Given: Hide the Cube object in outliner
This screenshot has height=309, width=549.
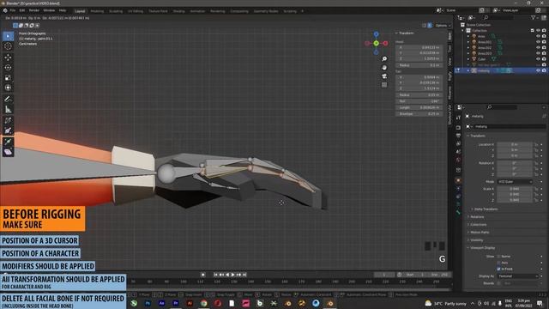Looking at the screenshot, I should click(x=538, y=59).
